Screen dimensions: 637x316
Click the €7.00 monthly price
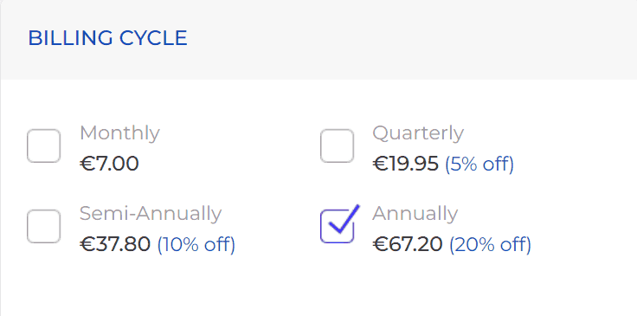click(109, 164)
